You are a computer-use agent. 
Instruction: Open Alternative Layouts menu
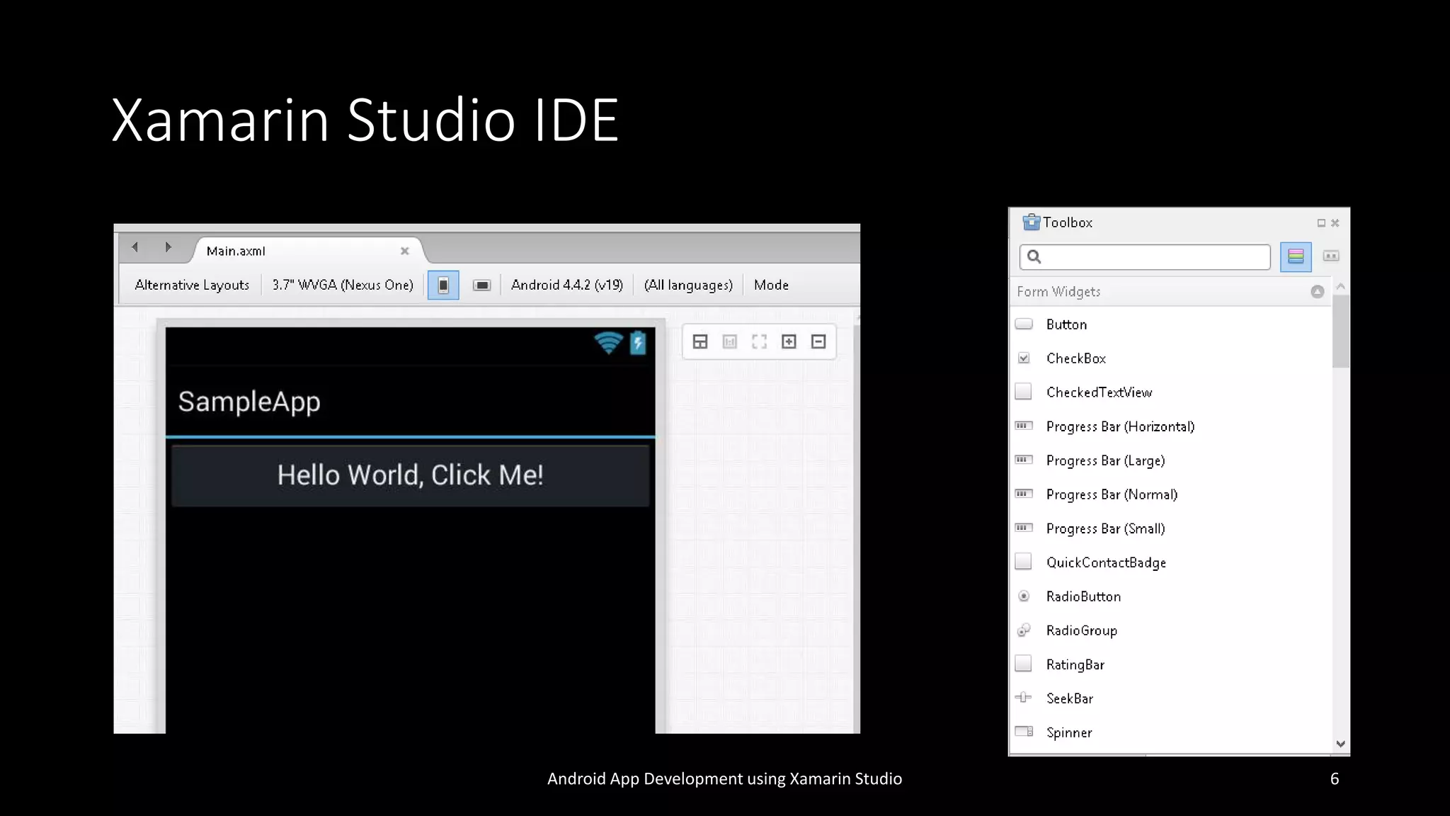(x=192, y=285)
